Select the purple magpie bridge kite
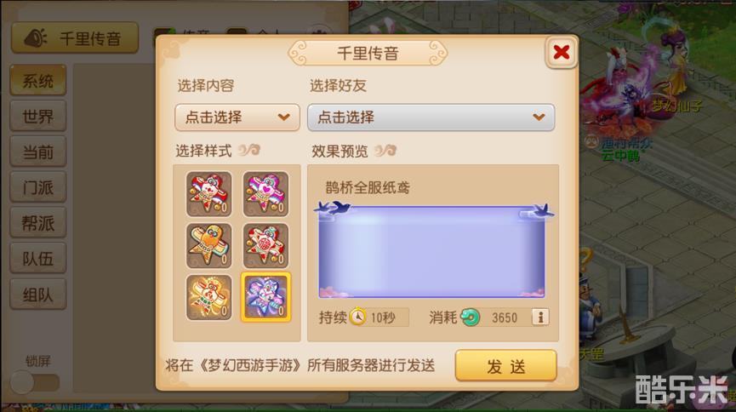This screenshot has width=736, height=412. click(265, 297)
